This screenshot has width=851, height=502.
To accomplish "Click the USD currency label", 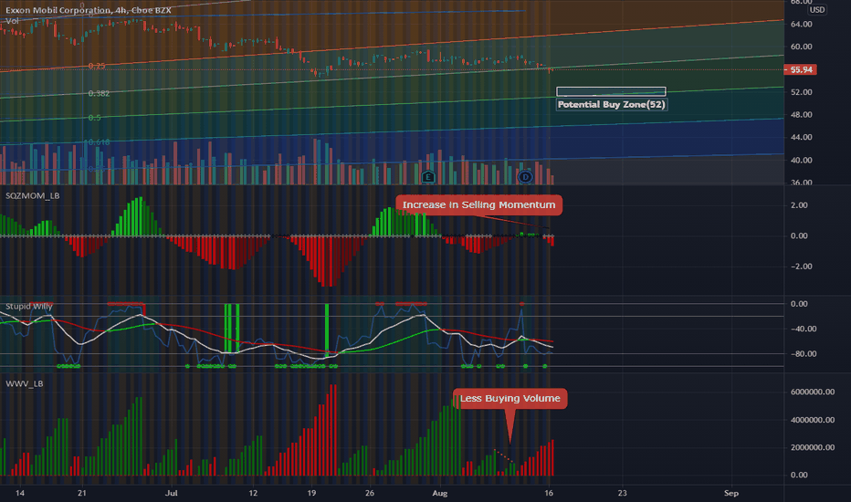I will (817, 10).
